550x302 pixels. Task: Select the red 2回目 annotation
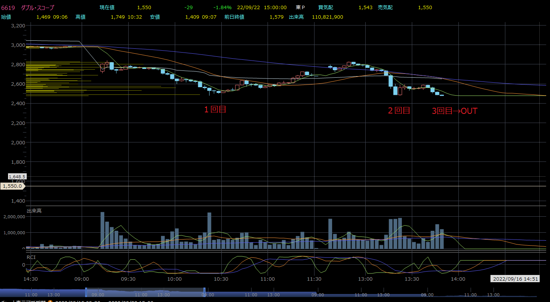coord(399,110)
